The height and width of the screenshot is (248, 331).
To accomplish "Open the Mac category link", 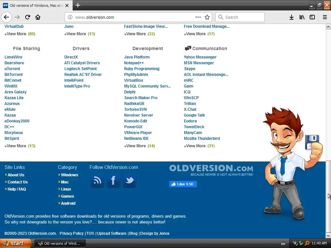I will click(65, 182).
